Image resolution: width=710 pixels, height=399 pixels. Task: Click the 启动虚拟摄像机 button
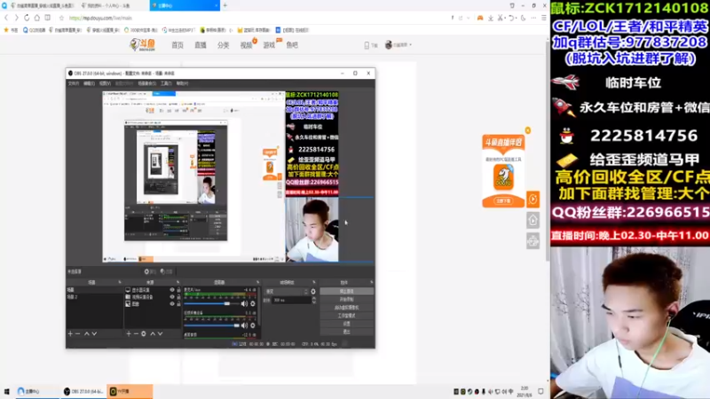pyautogui.click(x=346, y=308)
